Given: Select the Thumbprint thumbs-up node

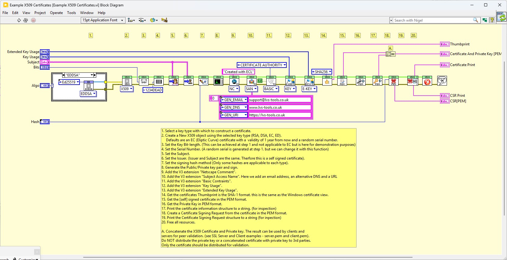Looking at the screenshot, I should click(x=327, y=81).
